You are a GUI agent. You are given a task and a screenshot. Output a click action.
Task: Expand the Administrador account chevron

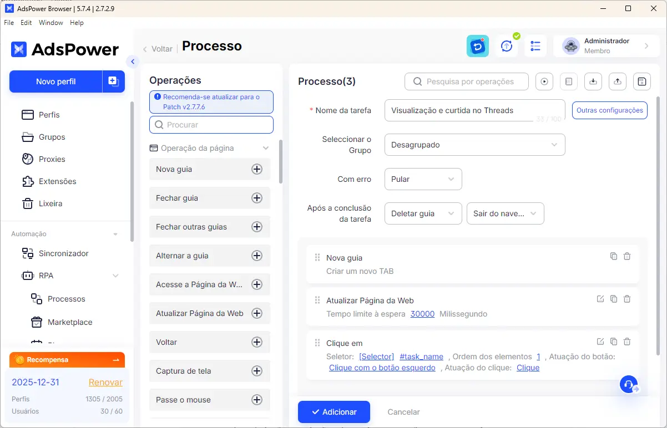(646, 46)
